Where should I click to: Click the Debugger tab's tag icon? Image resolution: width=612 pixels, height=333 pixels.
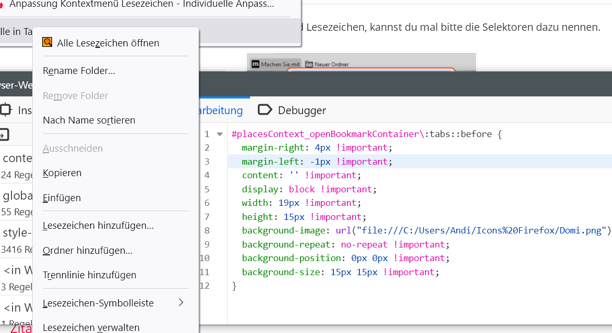coord(265,110)
